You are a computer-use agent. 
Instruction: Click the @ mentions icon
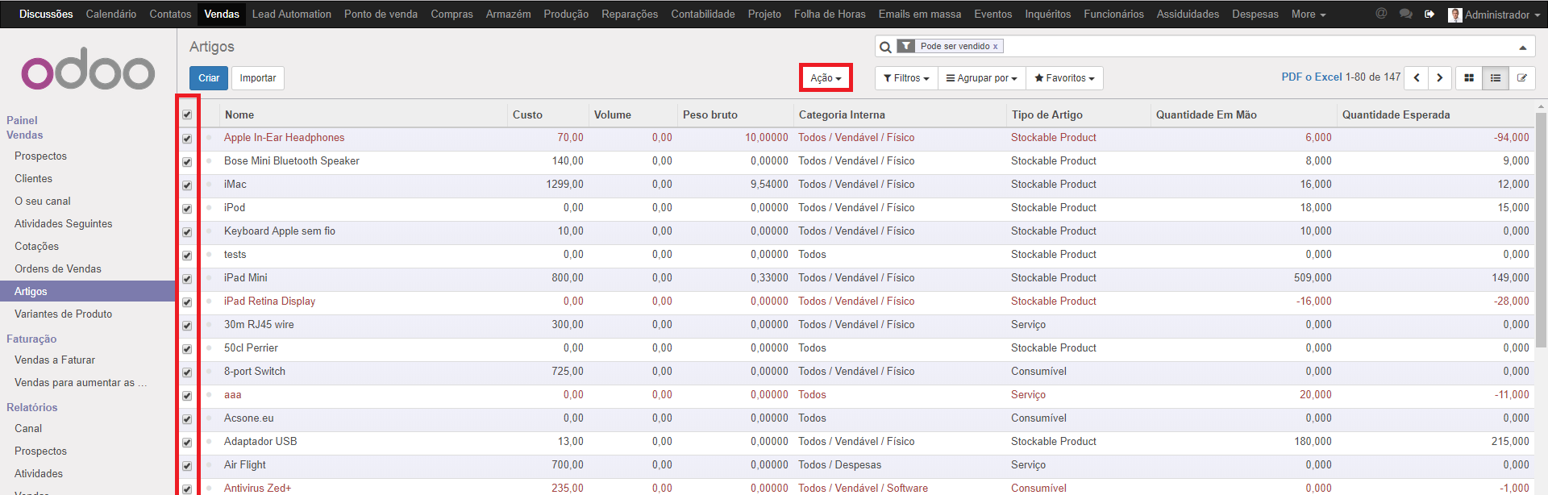pyautogui.click(x=1381, y=14)
